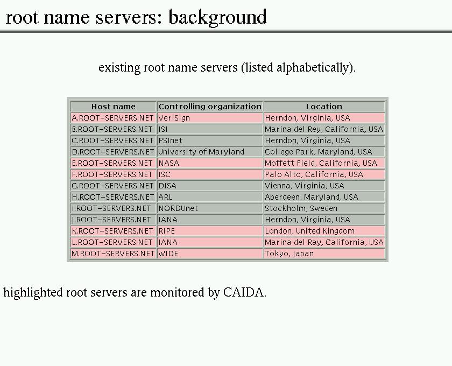The image size is (452, 366).
Task: Select the M.ROOT-SERVERS.NET cell
Action: pyautogui.click(x=114, y=254)
